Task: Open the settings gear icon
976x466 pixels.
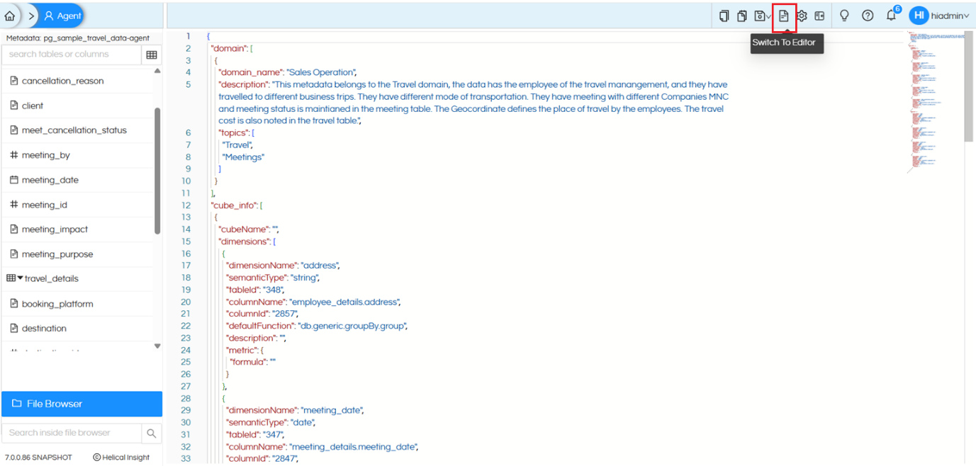Action: tap(802, 16)
